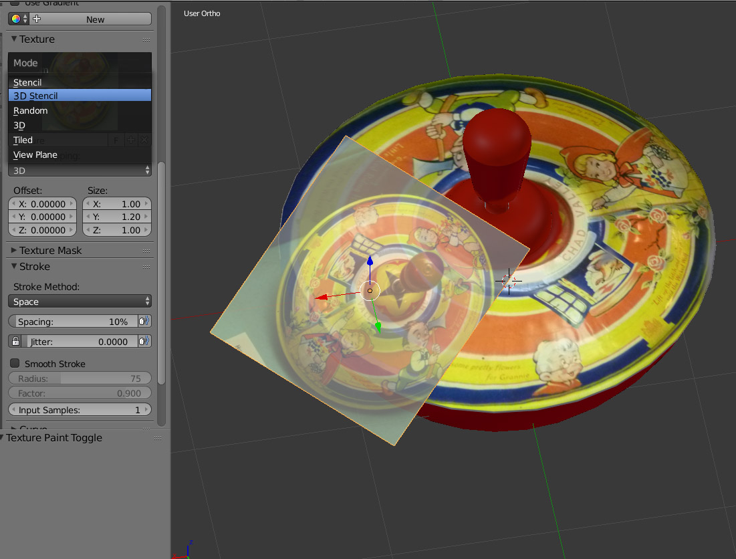Screen dimensions: 736x559
Task: Click the Offset Z value field
Action: point(42,230)
